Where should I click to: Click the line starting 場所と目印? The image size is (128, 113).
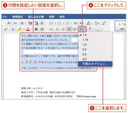coord(48,92)
